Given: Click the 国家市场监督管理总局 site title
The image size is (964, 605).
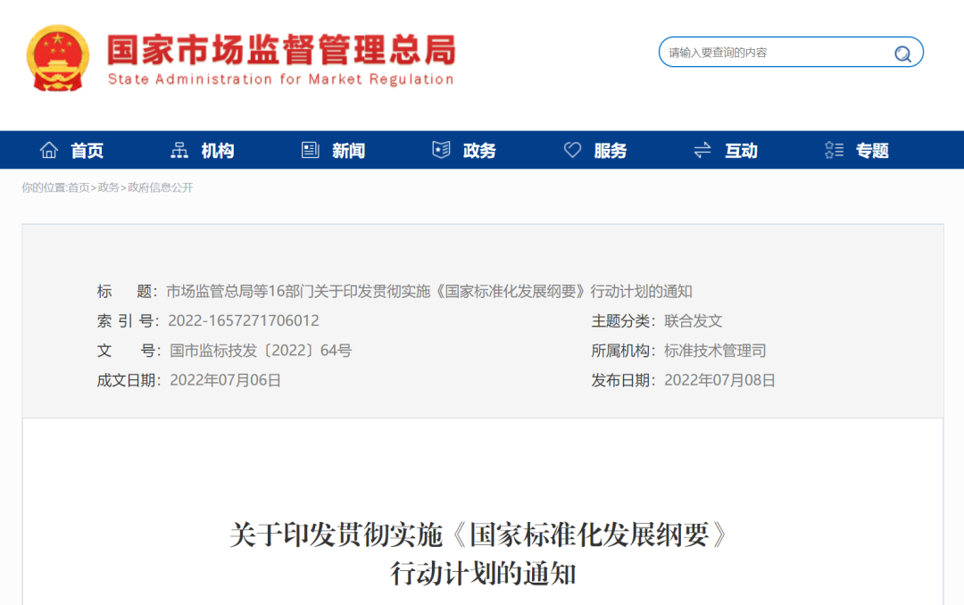Looking at the screenshot, I should tap(281, 49).
